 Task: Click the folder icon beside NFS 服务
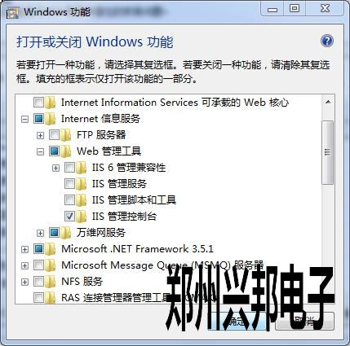tap(51, 282)
